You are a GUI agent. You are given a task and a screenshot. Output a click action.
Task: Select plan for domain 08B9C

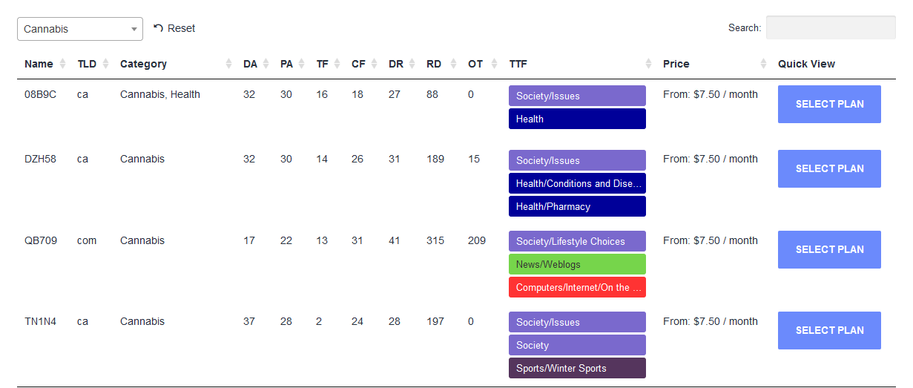tap(829, 104)
